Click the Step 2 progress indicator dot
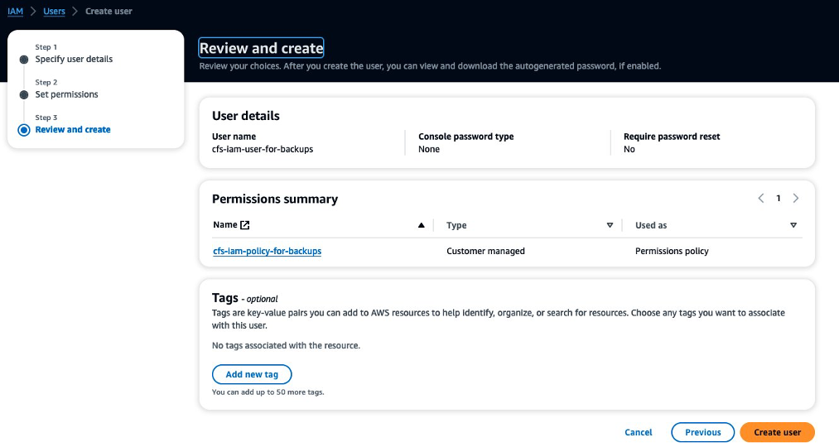Viewport: 839px width, 447px height. 23,94
